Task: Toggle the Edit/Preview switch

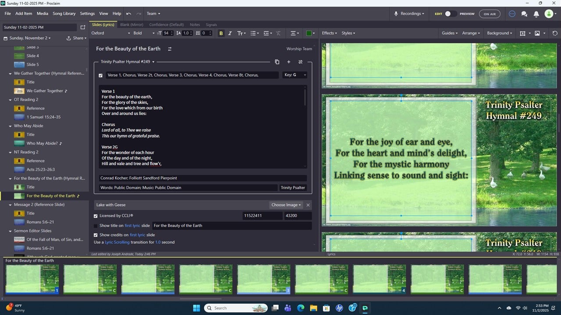Action: [x=451, y=14]
